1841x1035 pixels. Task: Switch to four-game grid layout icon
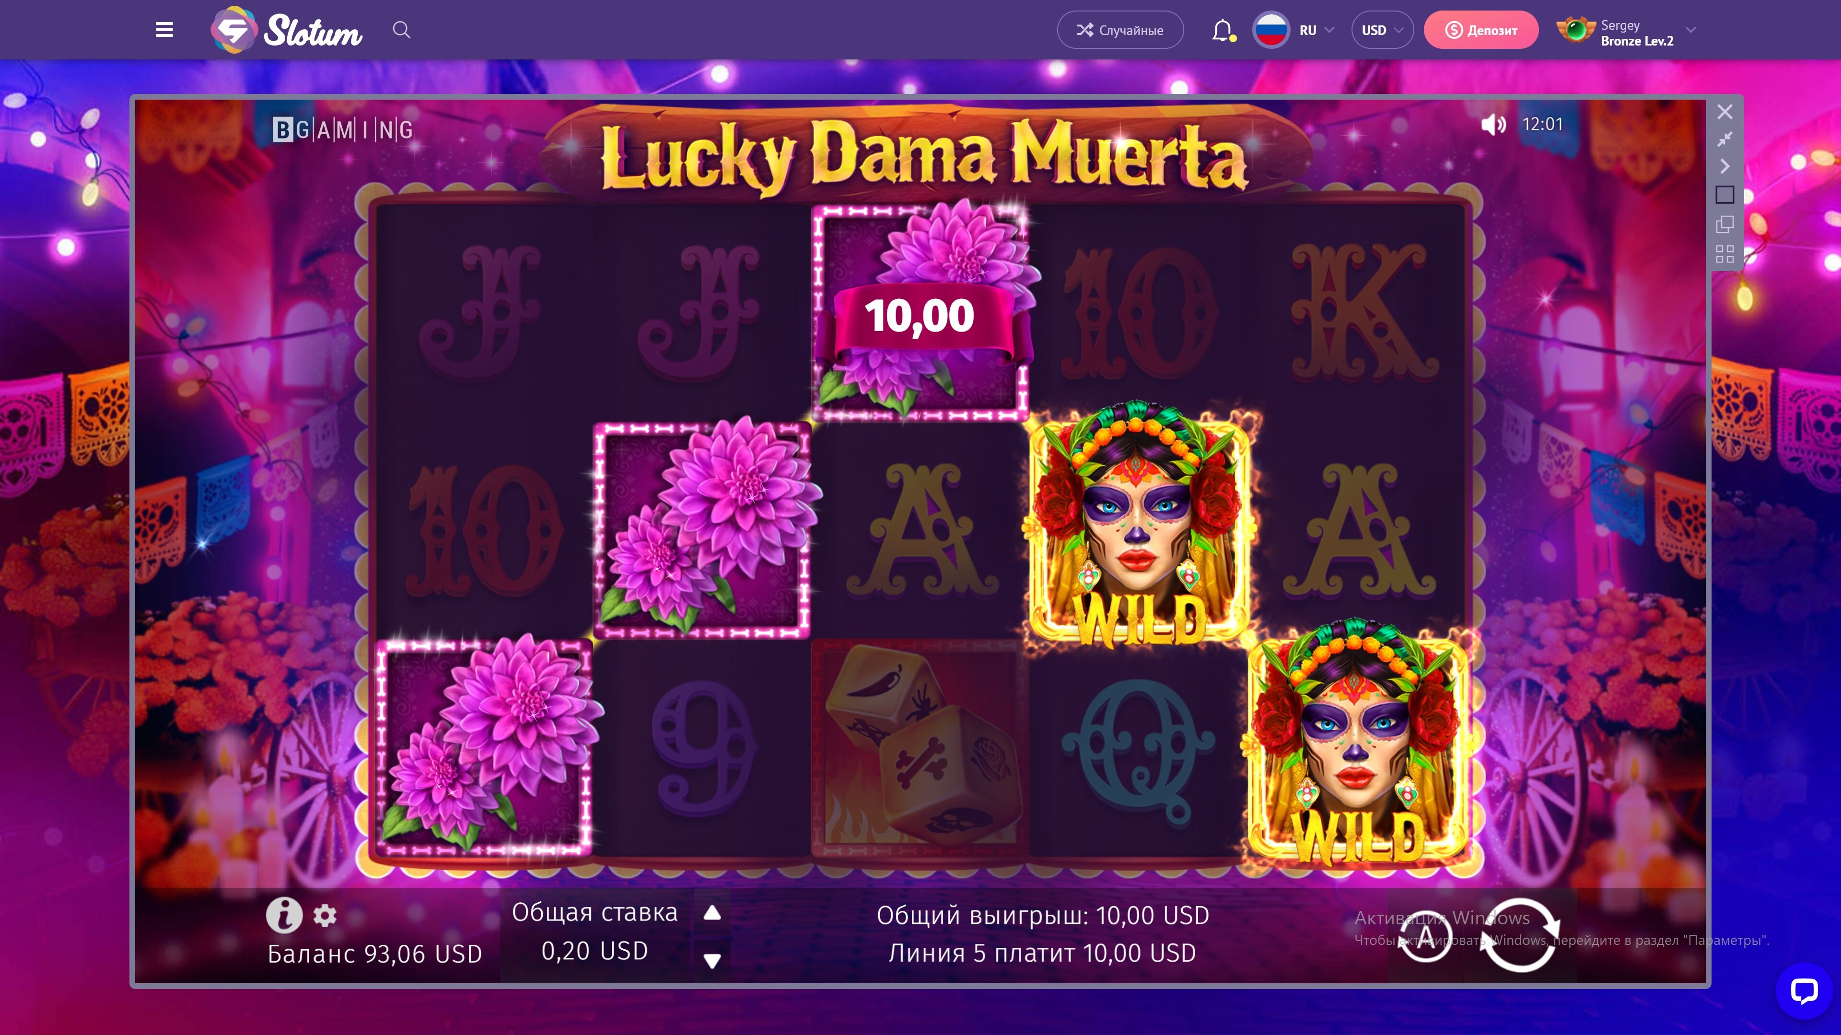(x=1724, y=253)
